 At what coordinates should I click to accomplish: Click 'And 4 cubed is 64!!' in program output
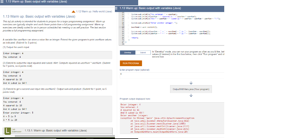pos(132,113)
